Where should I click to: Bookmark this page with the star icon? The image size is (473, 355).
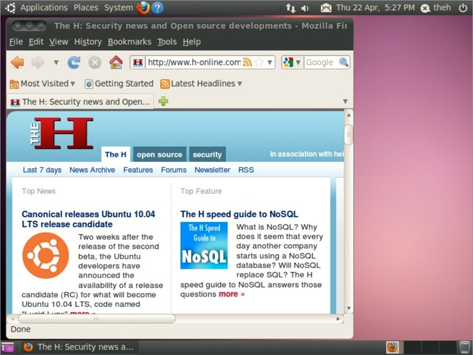tap(259, 63)
